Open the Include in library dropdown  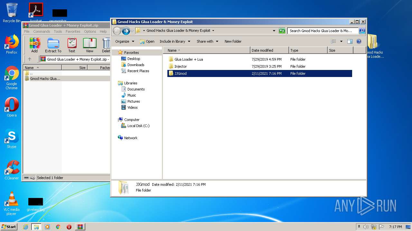coord(175,41)
